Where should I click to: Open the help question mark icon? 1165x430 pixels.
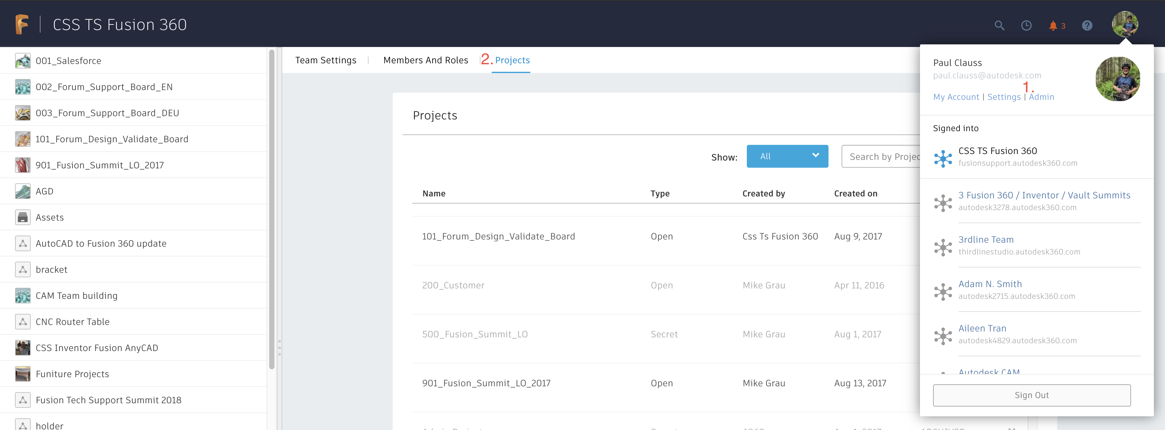[1087, 25]
